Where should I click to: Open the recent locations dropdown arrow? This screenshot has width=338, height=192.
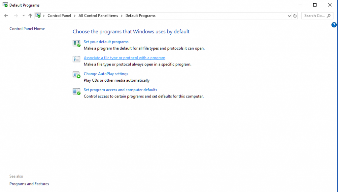(23, 16)
